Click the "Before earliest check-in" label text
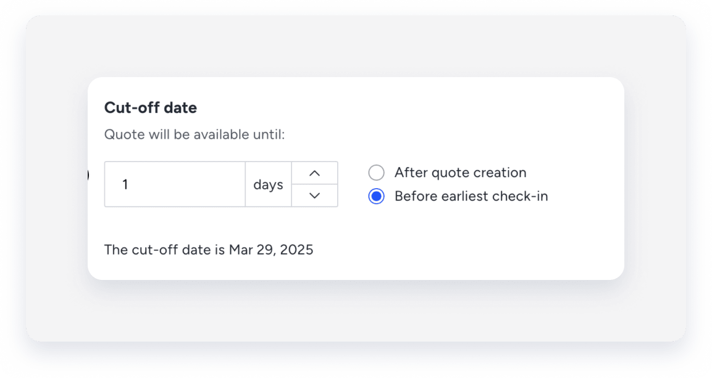The height and width of the screenshot is (378, 712). 471,196
